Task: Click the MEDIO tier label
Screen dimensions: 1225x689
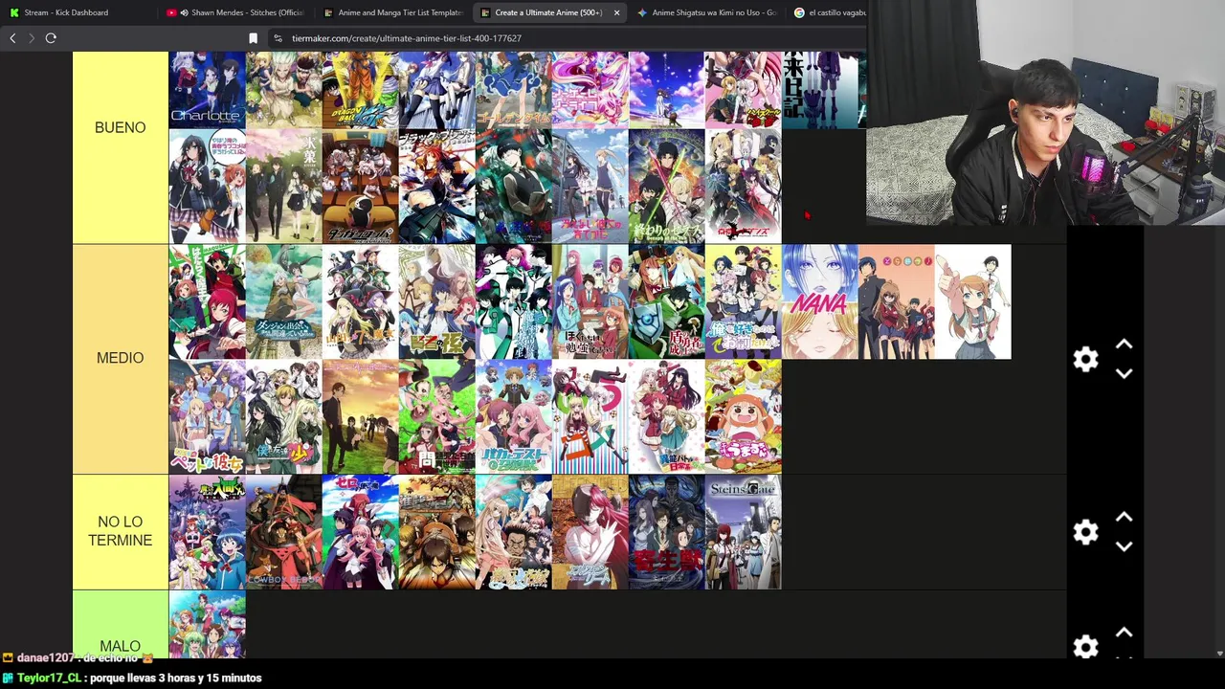Action: tap(121, 358)
